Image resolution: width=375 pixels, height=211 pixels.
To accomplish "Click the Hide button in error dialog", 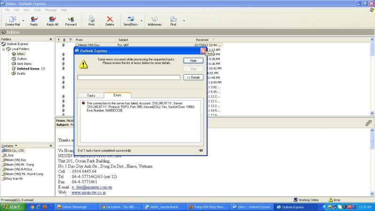I will coord(193,61).
